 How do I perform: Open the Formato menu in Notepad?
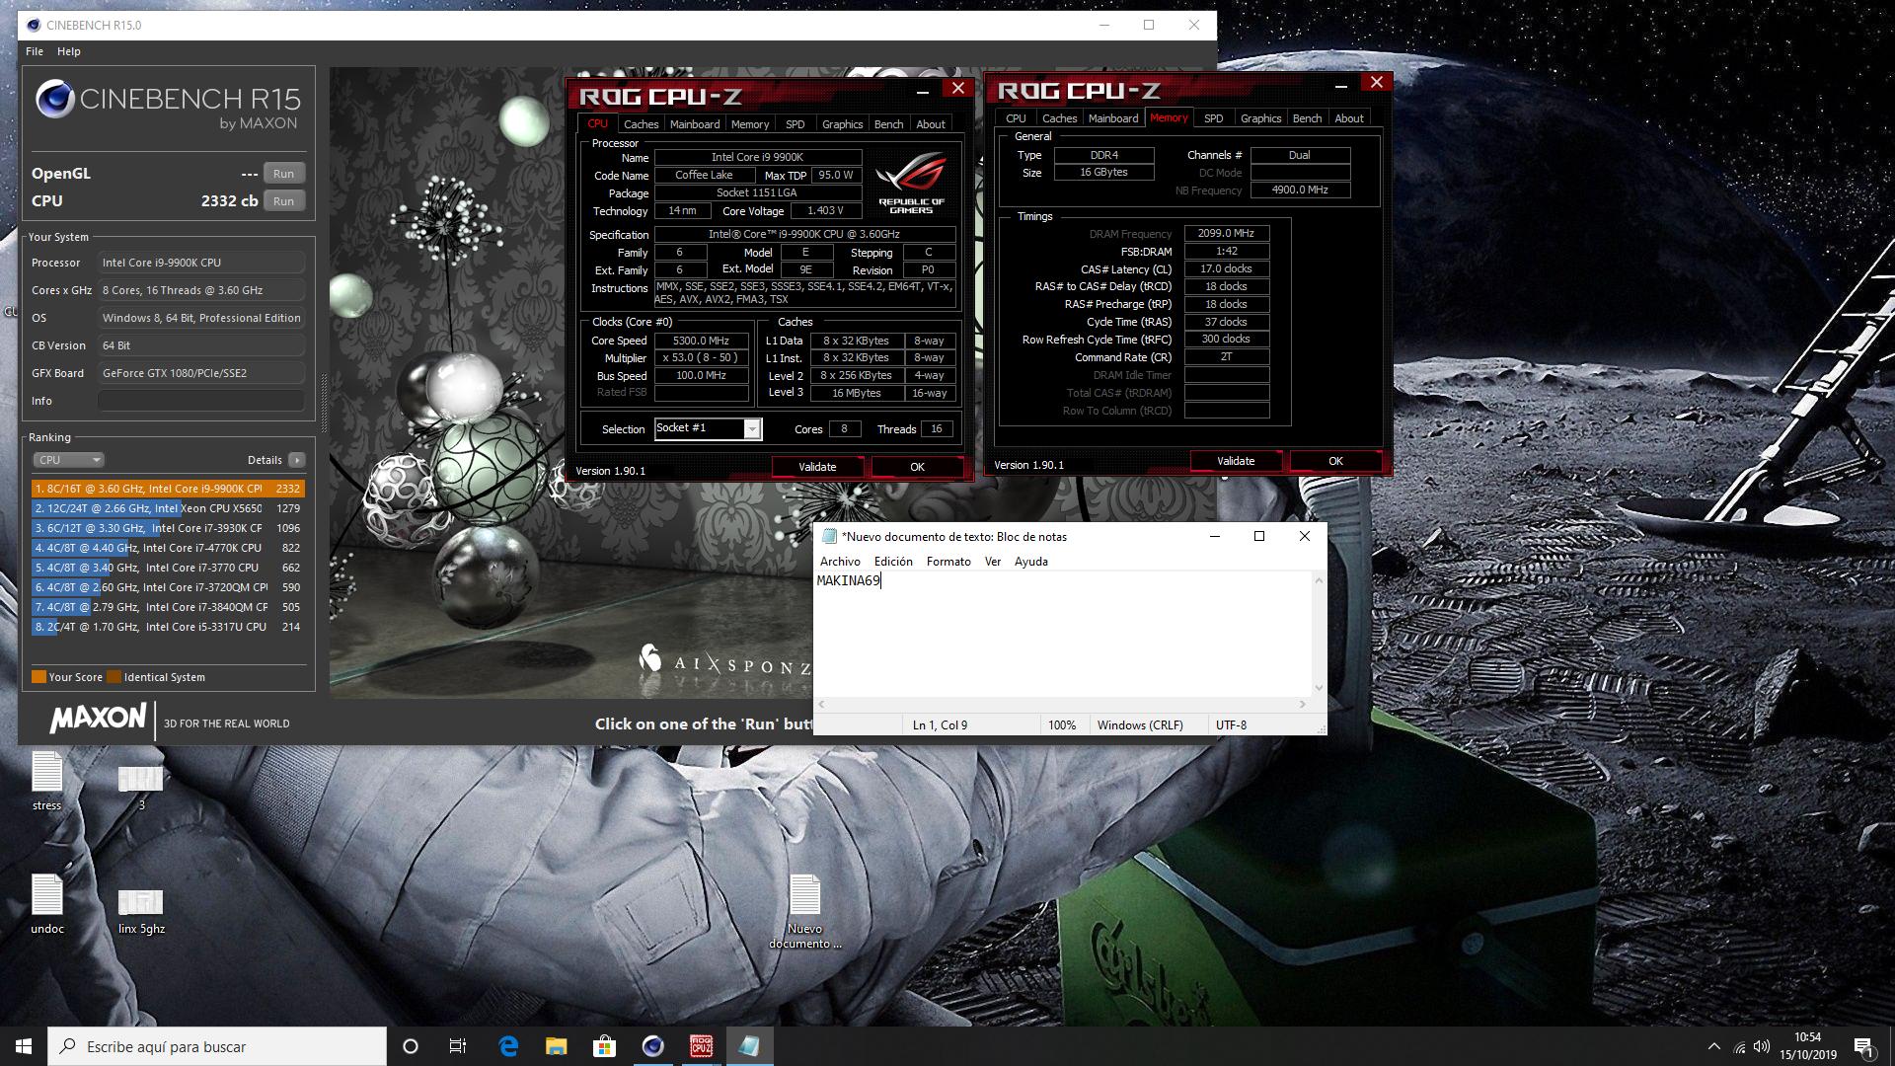click(x=947, y=562)
